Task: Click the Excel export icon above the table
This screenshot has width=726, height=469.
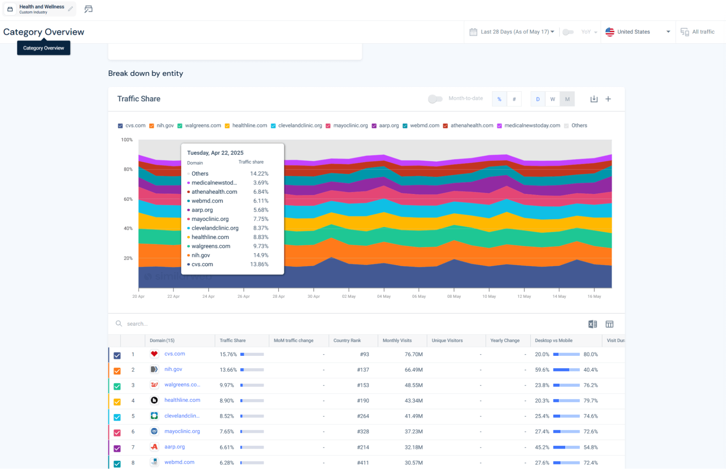Action: (x=593, y=324)
